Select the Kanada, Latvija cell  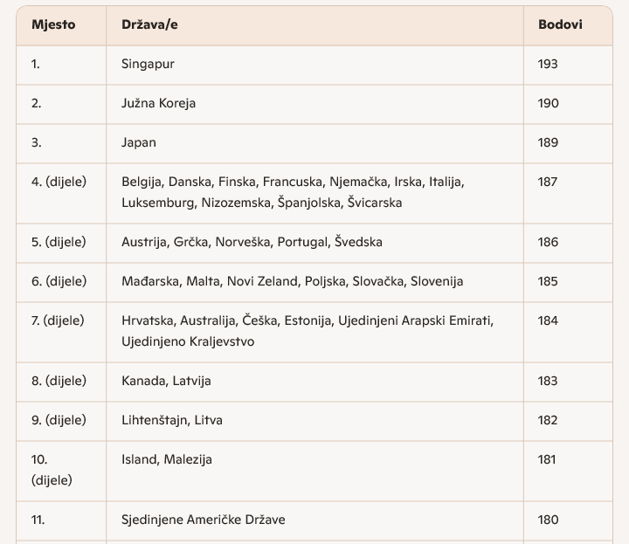click(166, 381)
